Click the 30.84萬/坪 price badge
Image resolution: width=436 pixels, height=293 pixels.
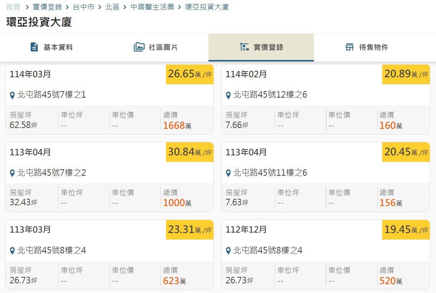190,152
